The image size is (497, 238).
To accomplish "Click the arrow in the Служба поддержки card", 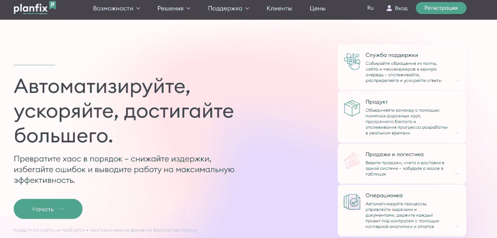I will (x=456, y=80).
